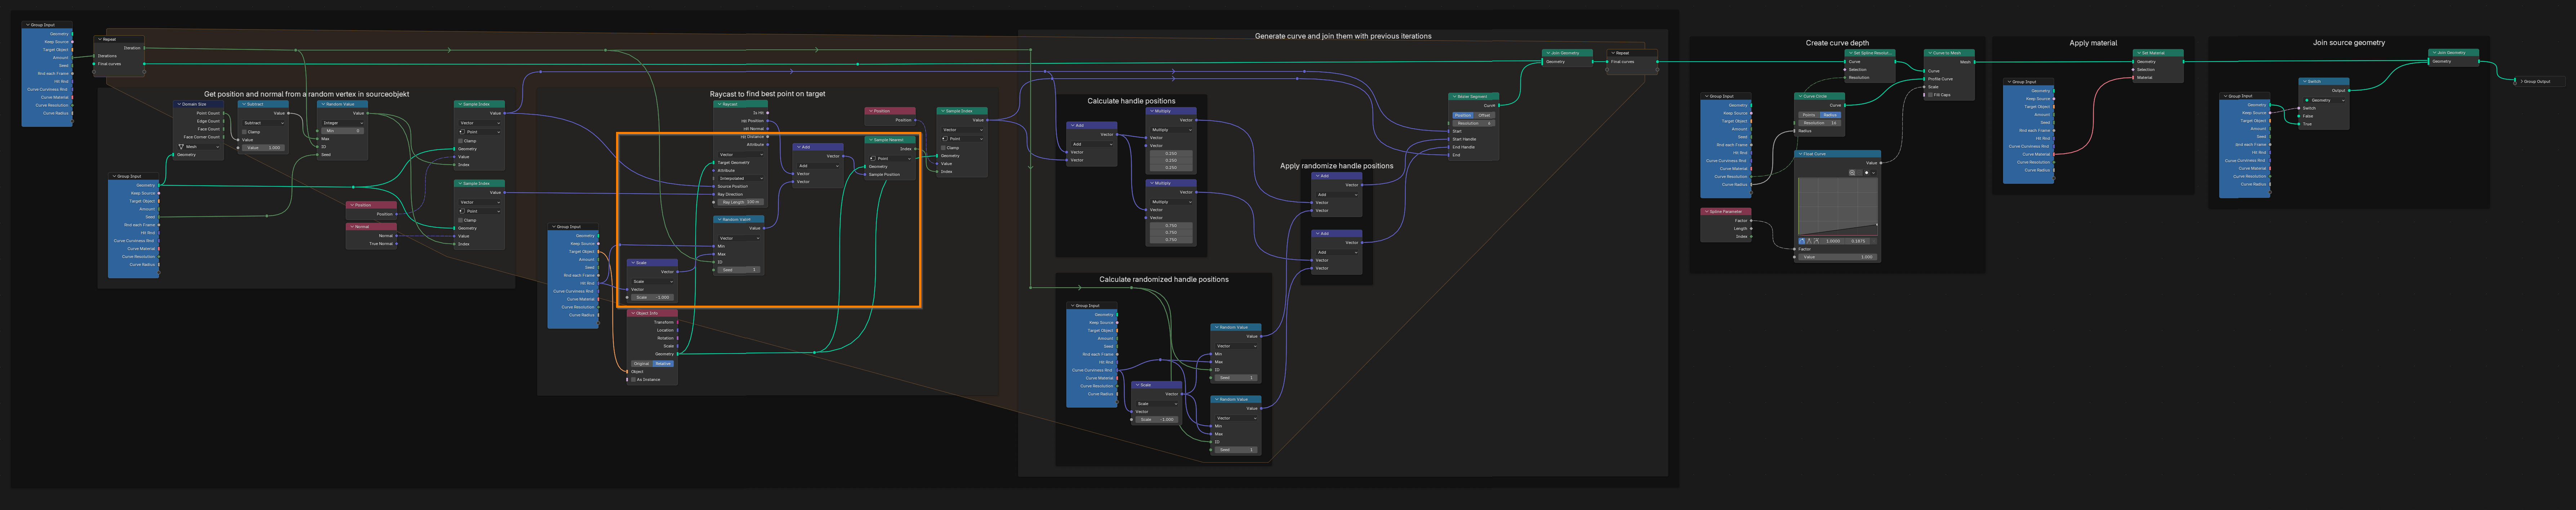The height and width of the screenshot is (510, 2576).
Task: Collapse the Raycast node
Action: click(x=720, y=104)
